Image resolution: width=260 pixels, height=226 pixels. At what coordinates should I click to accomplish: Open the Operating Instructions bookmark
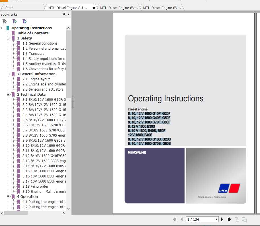[x=32, y=28]
